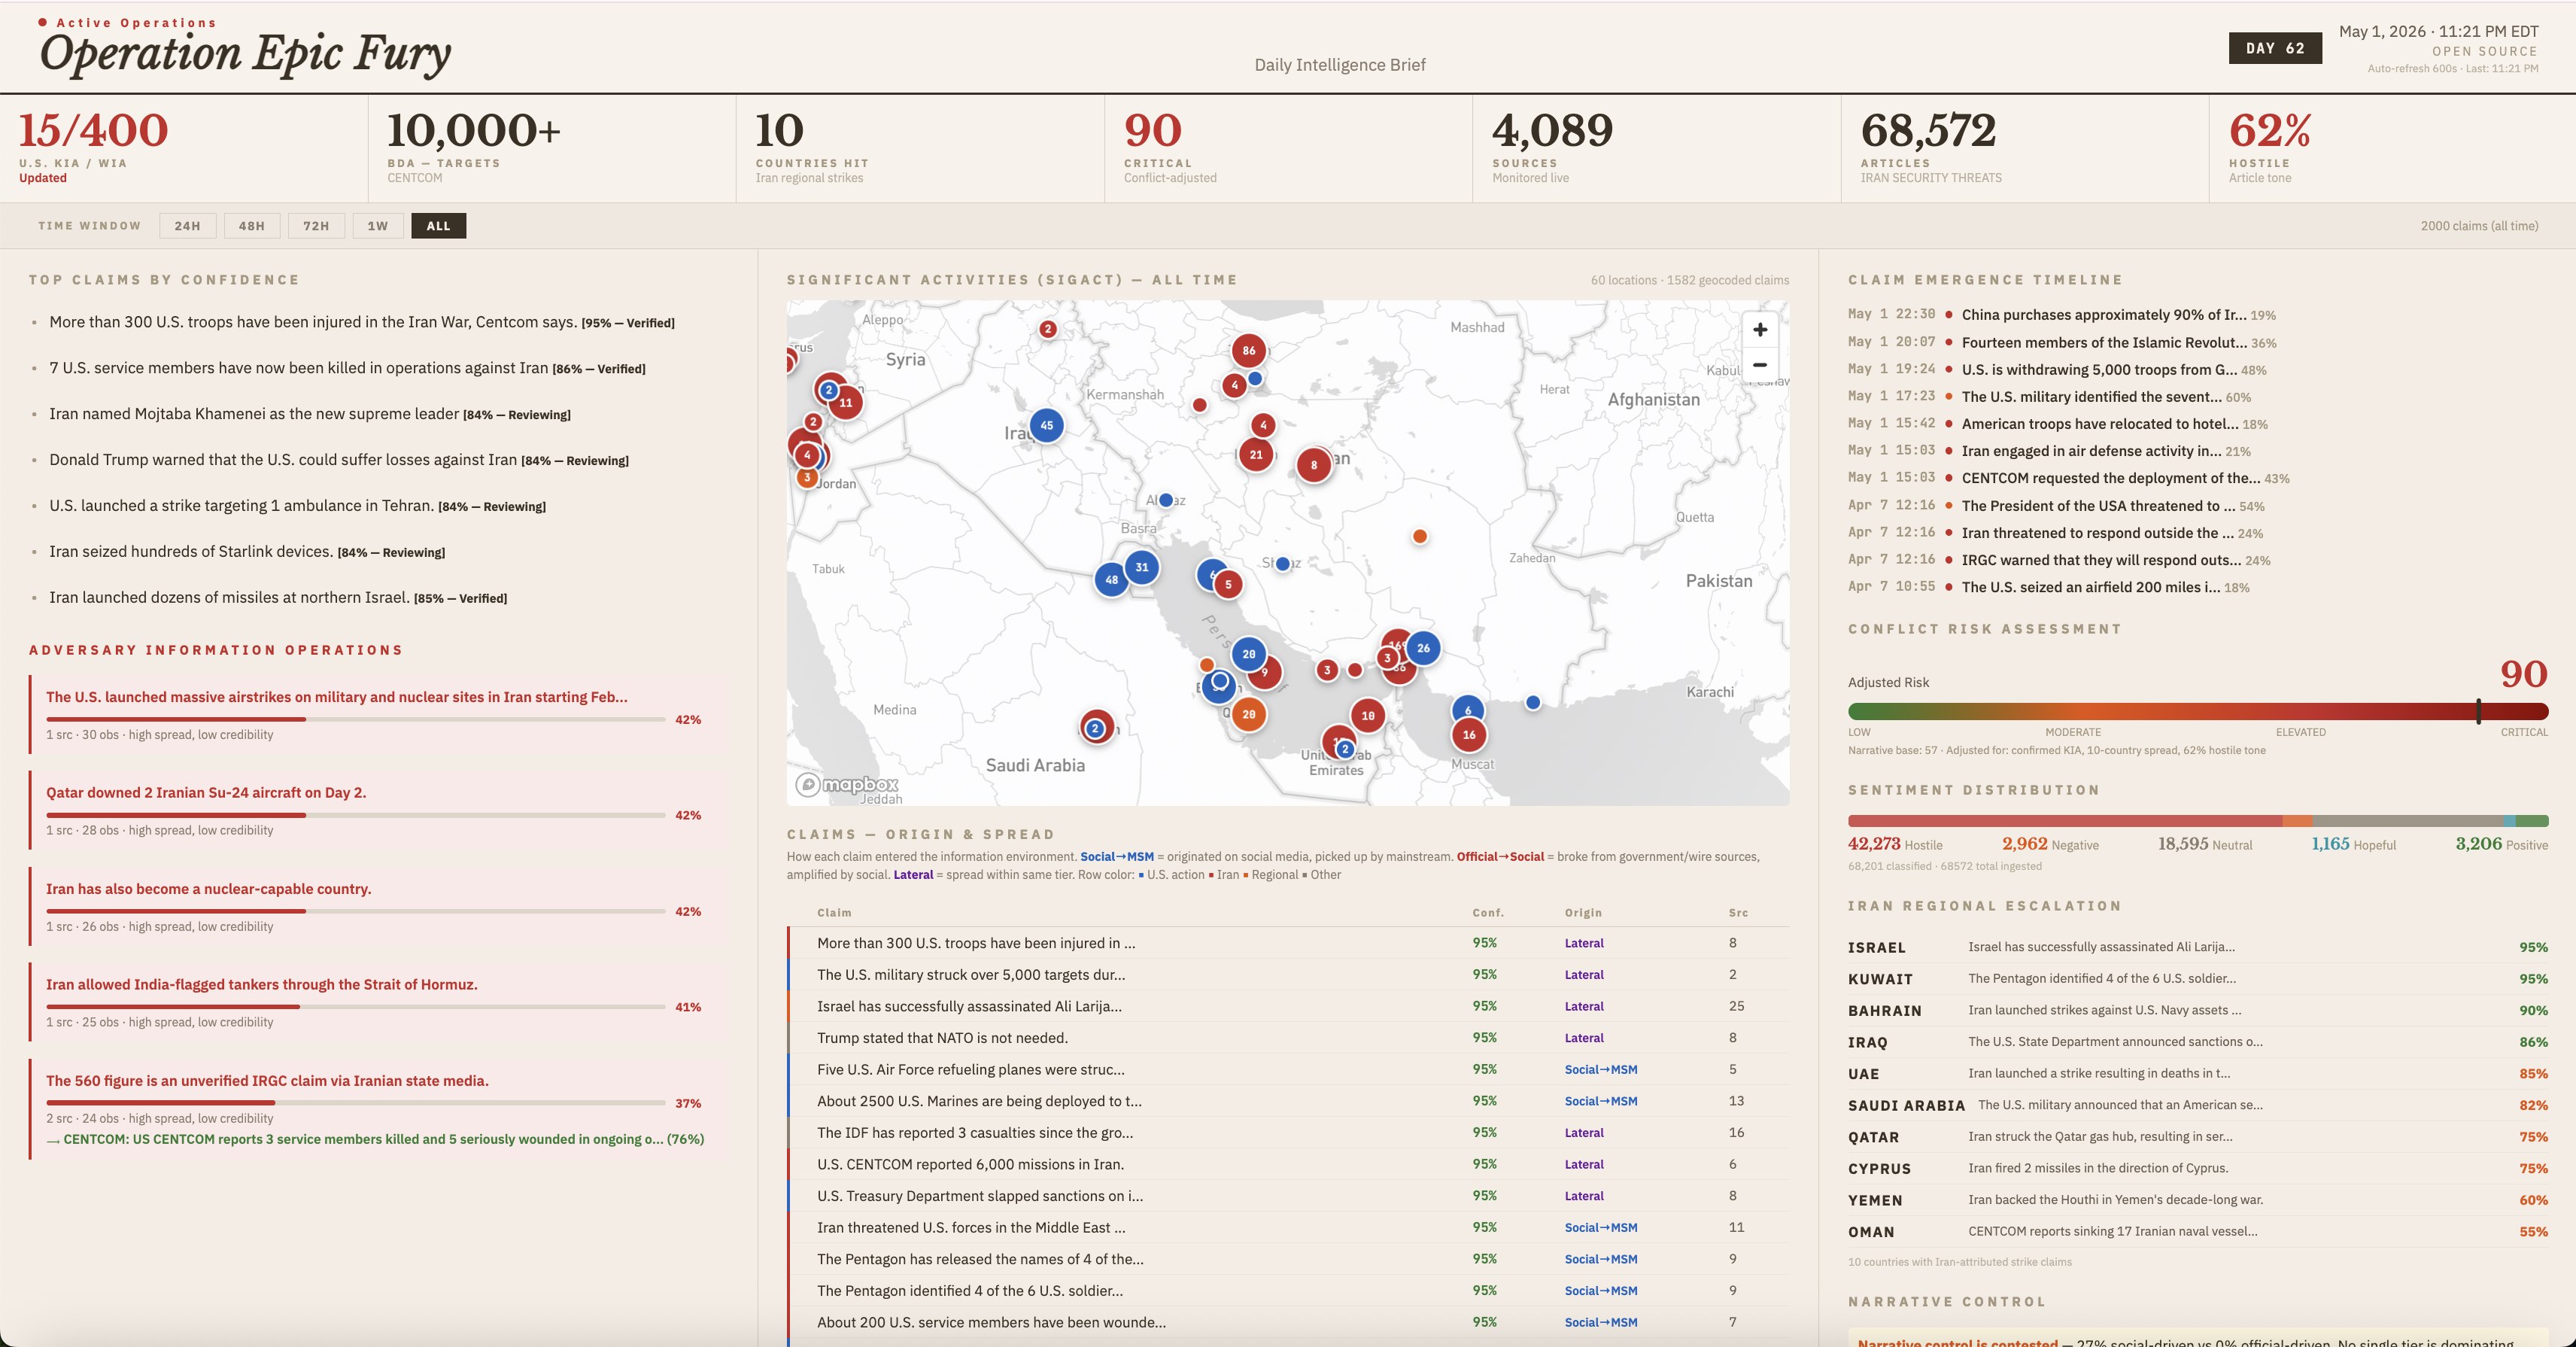Click the Src column header
The height and width of the screenshot is (1347, 2576).
1738,913
